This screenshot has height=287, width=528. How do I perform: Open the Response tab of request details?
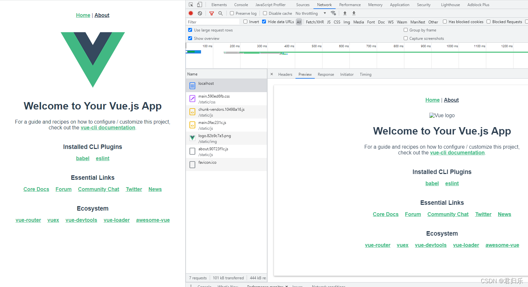(x=326, y=74)
